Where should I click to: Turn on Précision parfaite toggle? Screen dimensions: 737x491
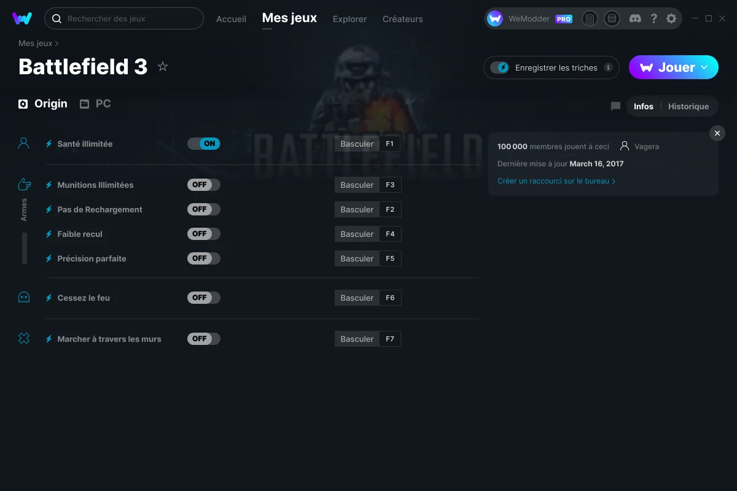pyautogui.click(x=204, y=258)
